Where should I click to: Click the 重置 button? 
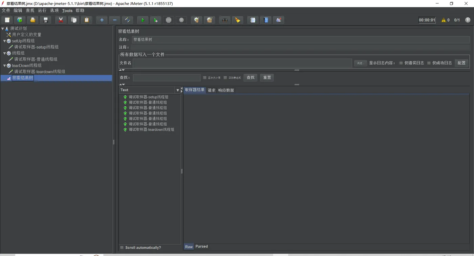click(x=267, y=78)
